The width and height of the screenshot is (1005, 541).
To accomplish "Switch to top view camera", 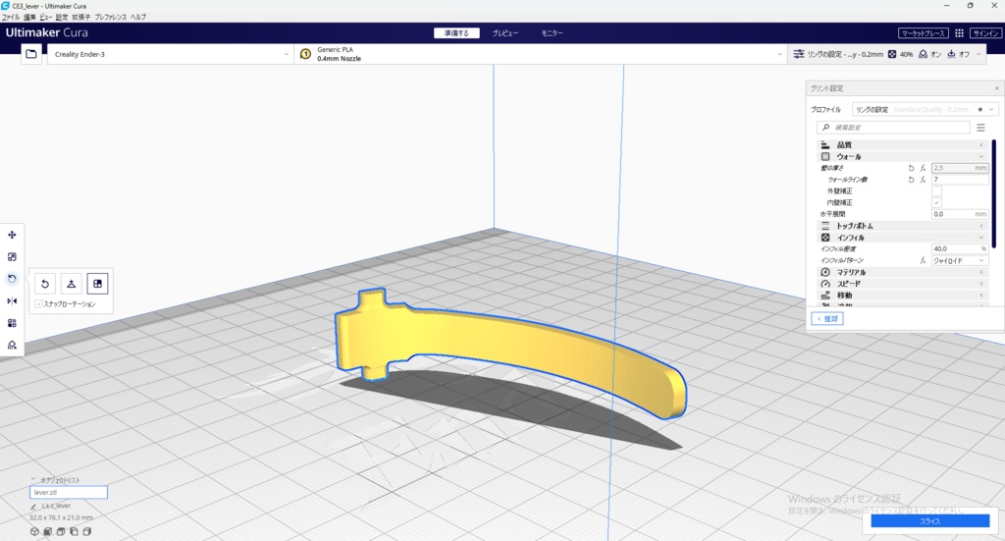I will pos(61,531).
